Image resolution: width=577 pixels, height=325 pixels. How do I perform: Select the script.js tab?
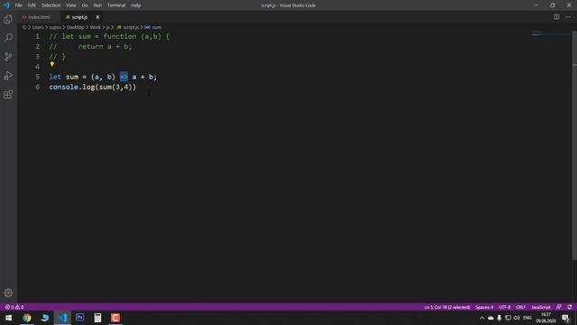79,17
